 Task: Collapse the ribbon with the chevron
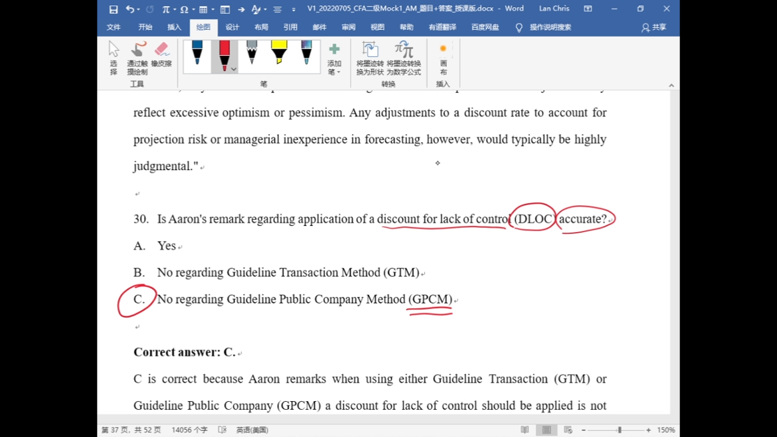(x=671, y=85)
